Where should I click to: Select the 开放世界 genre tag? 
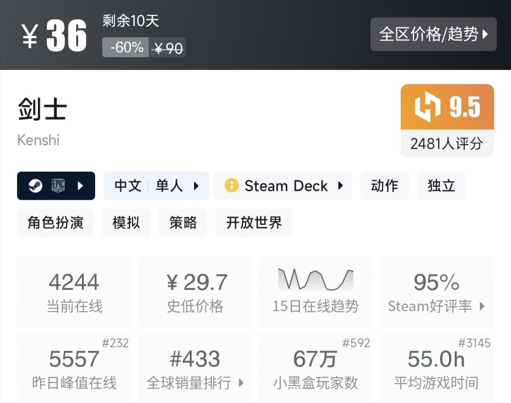click(254, 222)
